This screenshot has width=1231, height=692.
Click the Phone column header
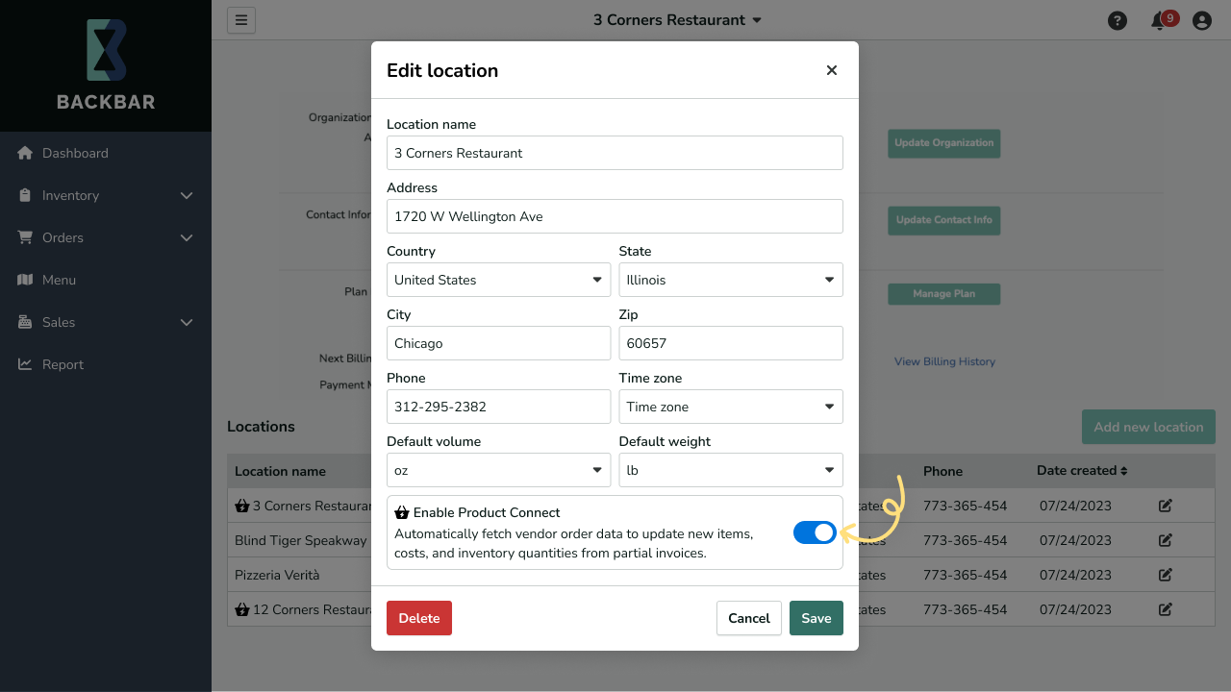[x=942, y=471]
